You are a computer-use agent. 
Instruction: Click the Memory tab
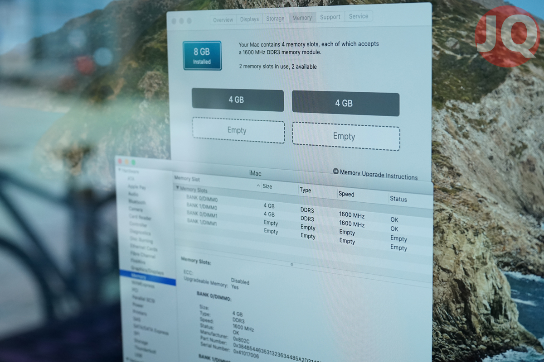pyautogui.click(x=302, y=18)
